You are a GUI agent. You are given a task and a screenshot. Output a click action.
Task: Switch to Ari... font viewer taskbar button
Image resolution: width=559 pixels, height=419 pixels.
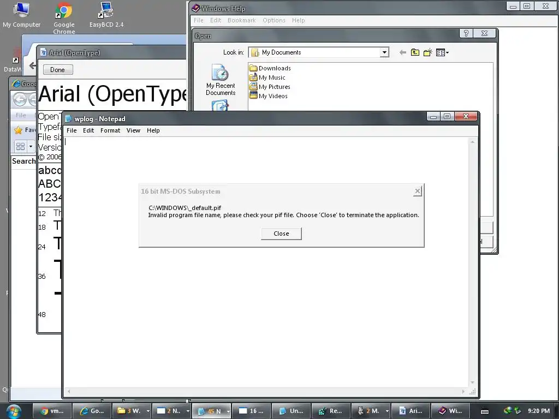pyautogui.click(x=411, y=411)
